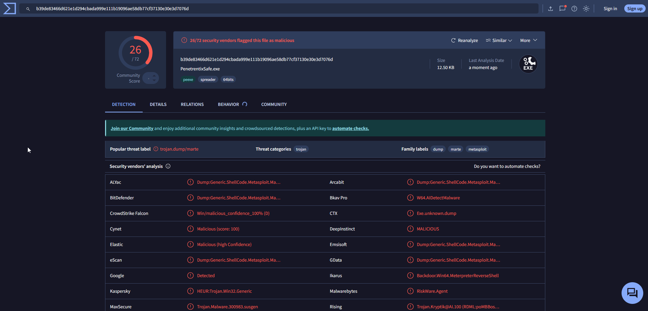648x311 pixels.
Task: Click the 26/72 detection score ring
Action: point(135,52)
